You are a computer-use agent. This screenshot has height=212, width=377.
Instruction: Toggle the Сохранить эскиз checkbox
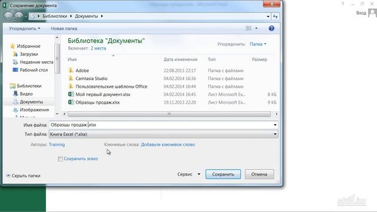(60, 159)
